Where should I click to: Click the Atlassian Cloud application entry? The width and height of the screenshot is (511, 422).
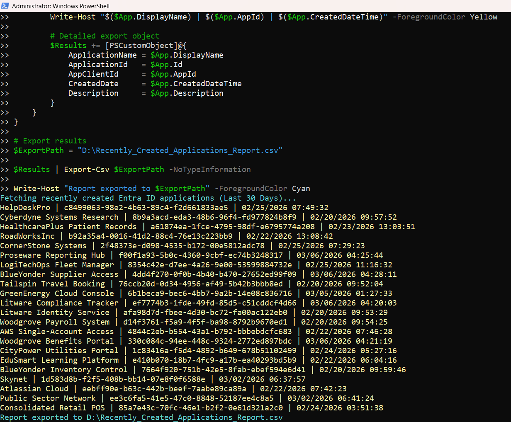[34, 389]
